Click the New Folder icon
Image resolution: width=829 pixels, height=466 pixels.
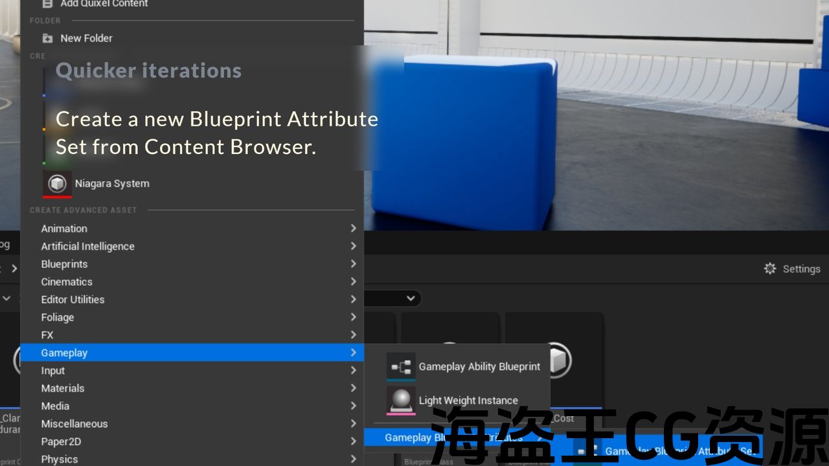tap(47, 38)
